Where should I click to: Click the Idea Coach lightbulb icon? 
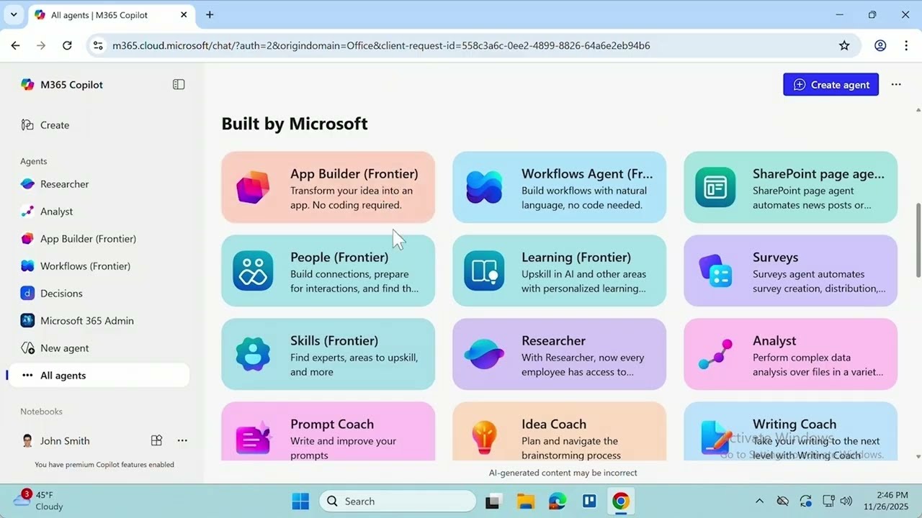pyautogui.click(x=484, y=437)
